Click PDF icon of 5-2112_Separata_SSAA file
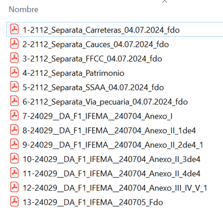223x210 pixels. [x=14, y=87]
